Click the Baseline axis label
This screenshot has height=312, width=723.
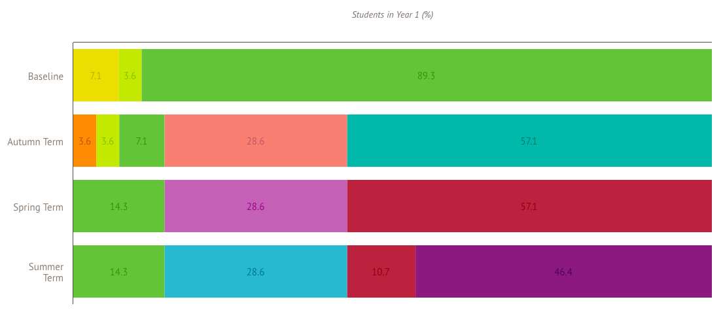click(x=46, y=77)
